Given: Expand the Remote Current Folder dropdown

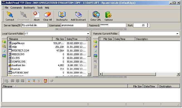Looking at the screenshot, I should [177, 34].
